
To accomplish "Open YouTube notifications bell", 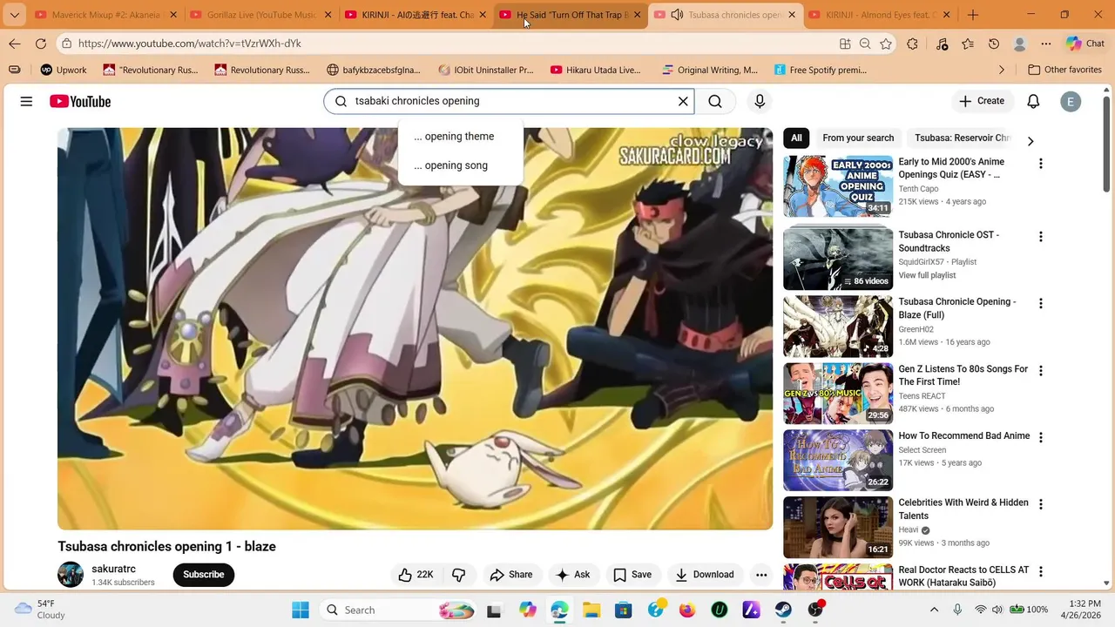I will pyautogui.click(x=1033, y=101).
